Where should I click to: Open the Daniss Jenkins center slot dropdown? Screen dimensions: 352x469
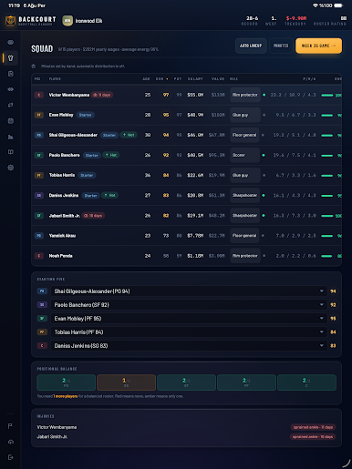(189, 346)
